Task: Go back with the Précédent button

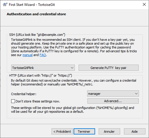Action: 62,132
